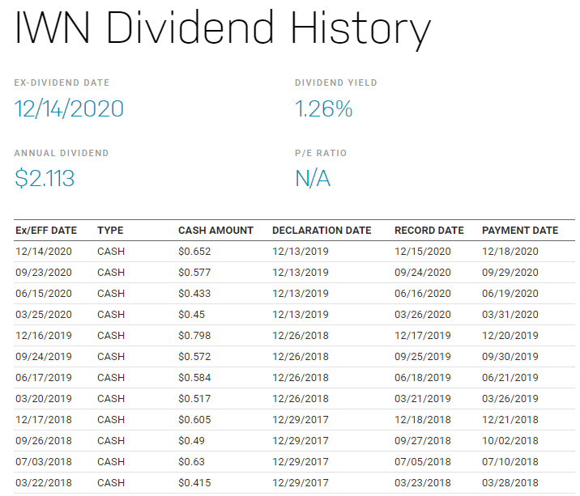Image resolution: width=580 pixels, height=496 pixels.
Task: Click record date 06/18/2019
Action: (x=423, y=378)
